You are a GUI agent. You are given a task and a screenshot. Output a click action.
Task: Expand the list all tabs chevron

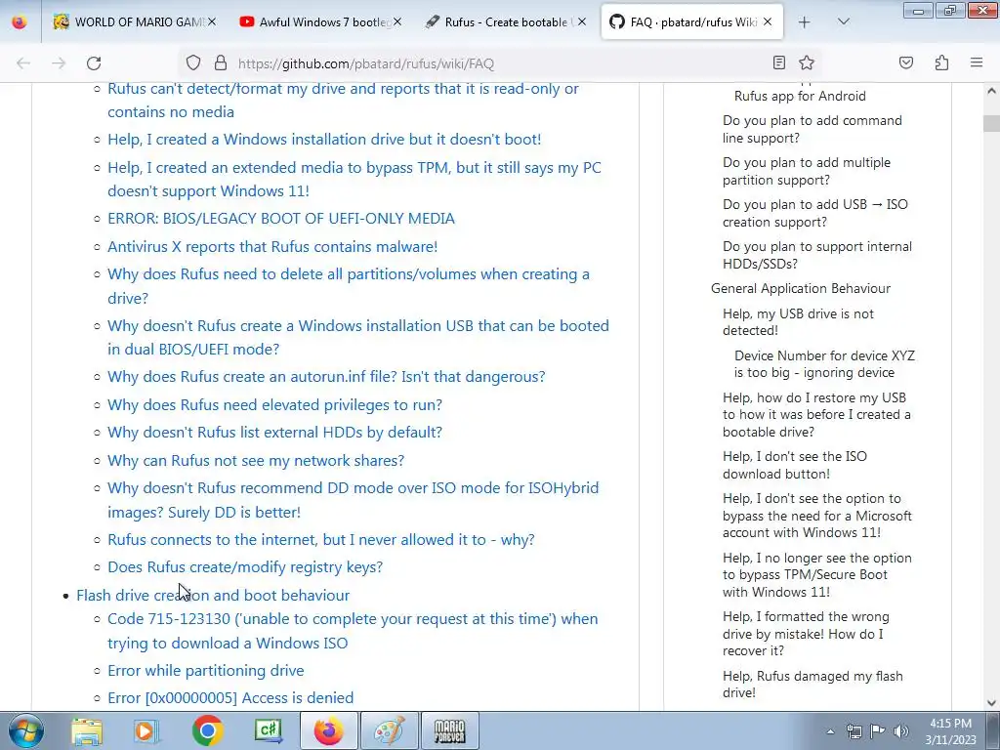coord(843,21)
